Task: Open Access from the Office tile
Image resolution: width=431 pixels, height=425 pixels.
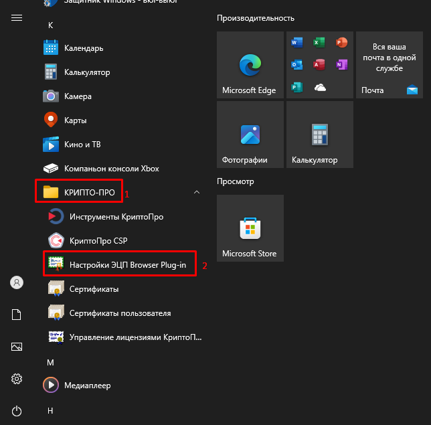Action: [x=319, y=65]
